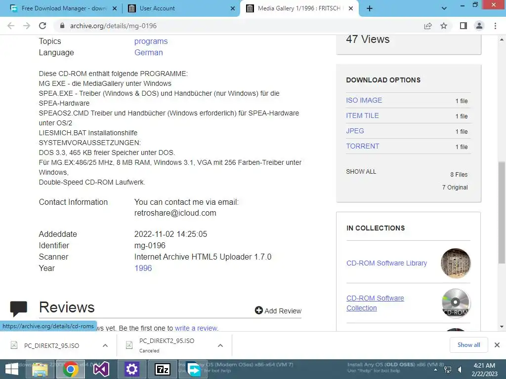Open the Windows Start menu

tap(12, 369)
